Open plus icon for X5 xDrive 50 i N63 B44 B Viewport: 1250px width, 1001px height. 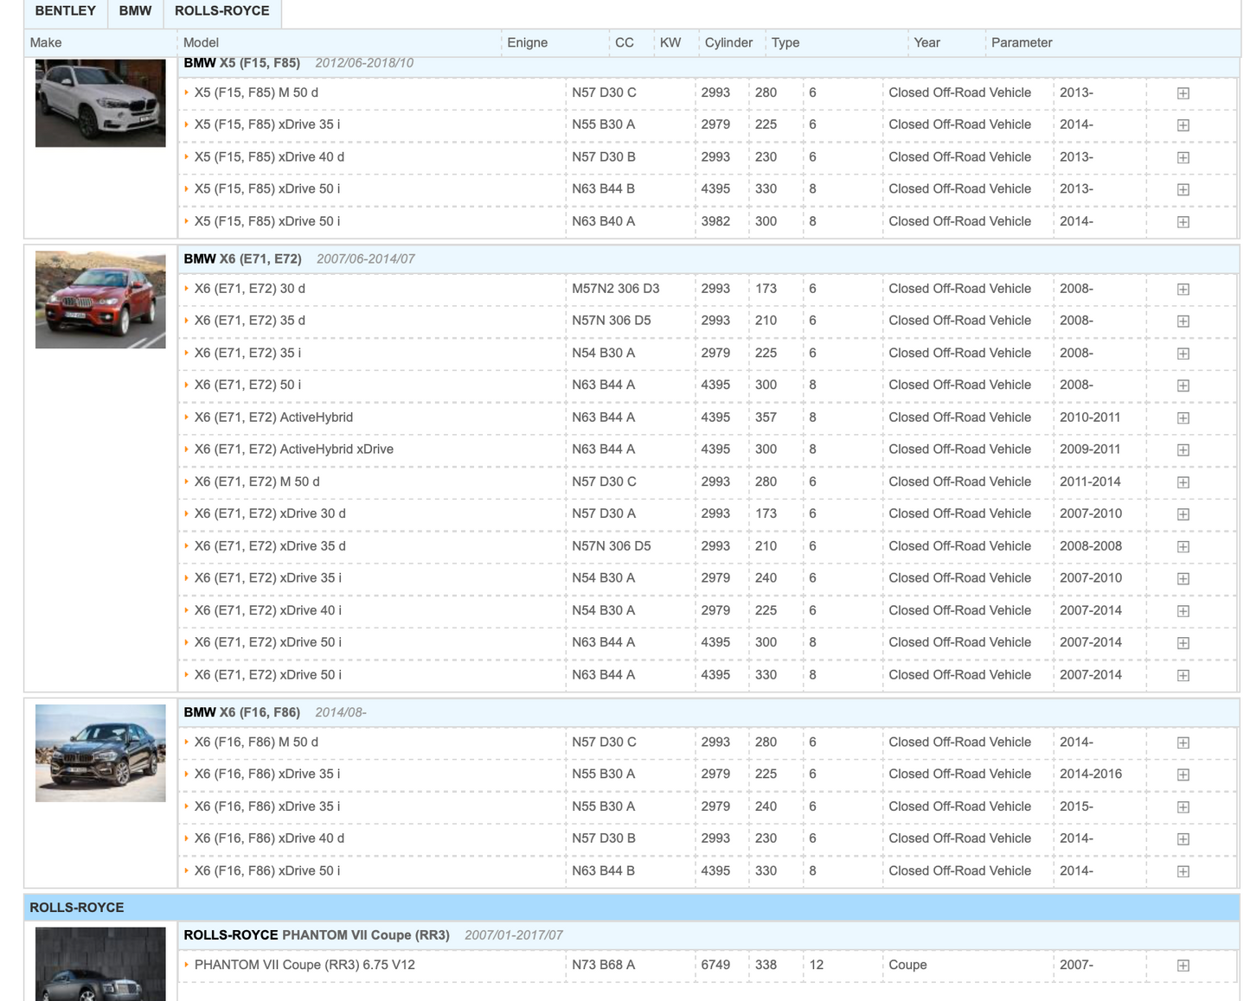click(x=1183, y=189)
